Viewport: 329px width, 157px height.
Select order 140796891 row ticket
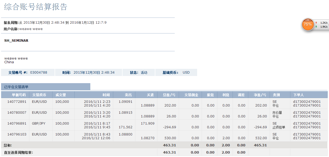[17, 124]
